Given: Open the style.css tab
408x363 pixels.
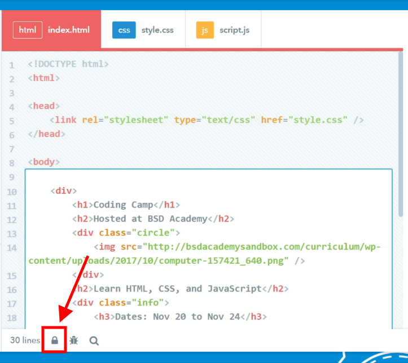Looking at the screenshot, I should point(143,30).
